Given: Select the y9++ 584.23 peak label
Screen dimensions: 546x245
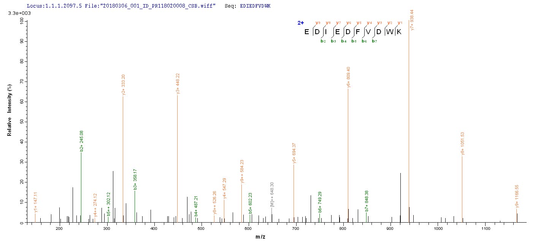Looking at the screenshot, I should click(242, 171).
